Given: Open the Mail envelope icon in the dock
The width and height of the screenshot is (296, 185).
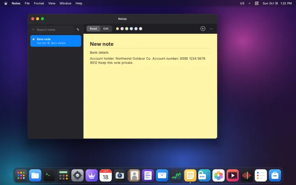Looking at the screenshot, I should click(x=162, y=176).
